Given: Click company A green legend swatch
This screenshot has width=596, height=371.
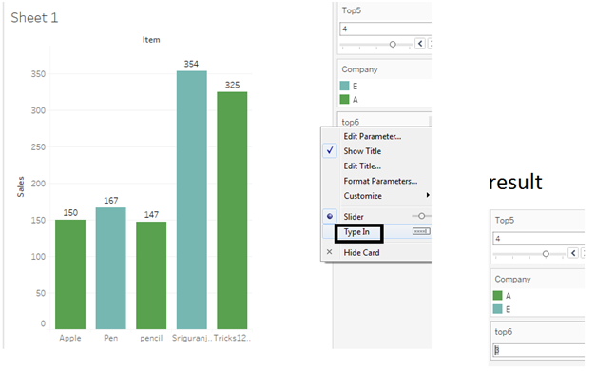Looking at the screenshot, I should (x=345, y=99).
